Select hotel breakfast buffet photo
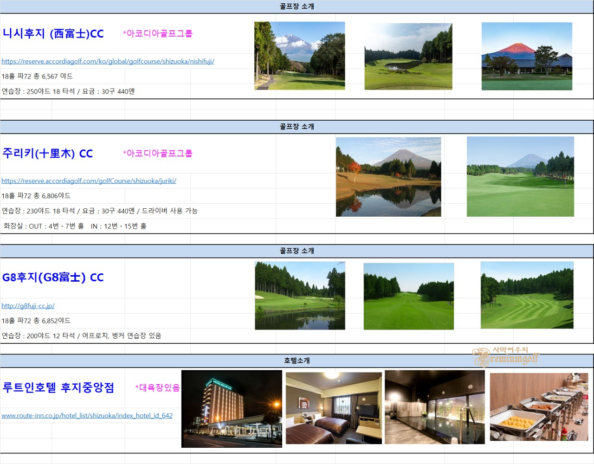Image resolution: width=594 pixels, height=464 pixels. [539, 407]
